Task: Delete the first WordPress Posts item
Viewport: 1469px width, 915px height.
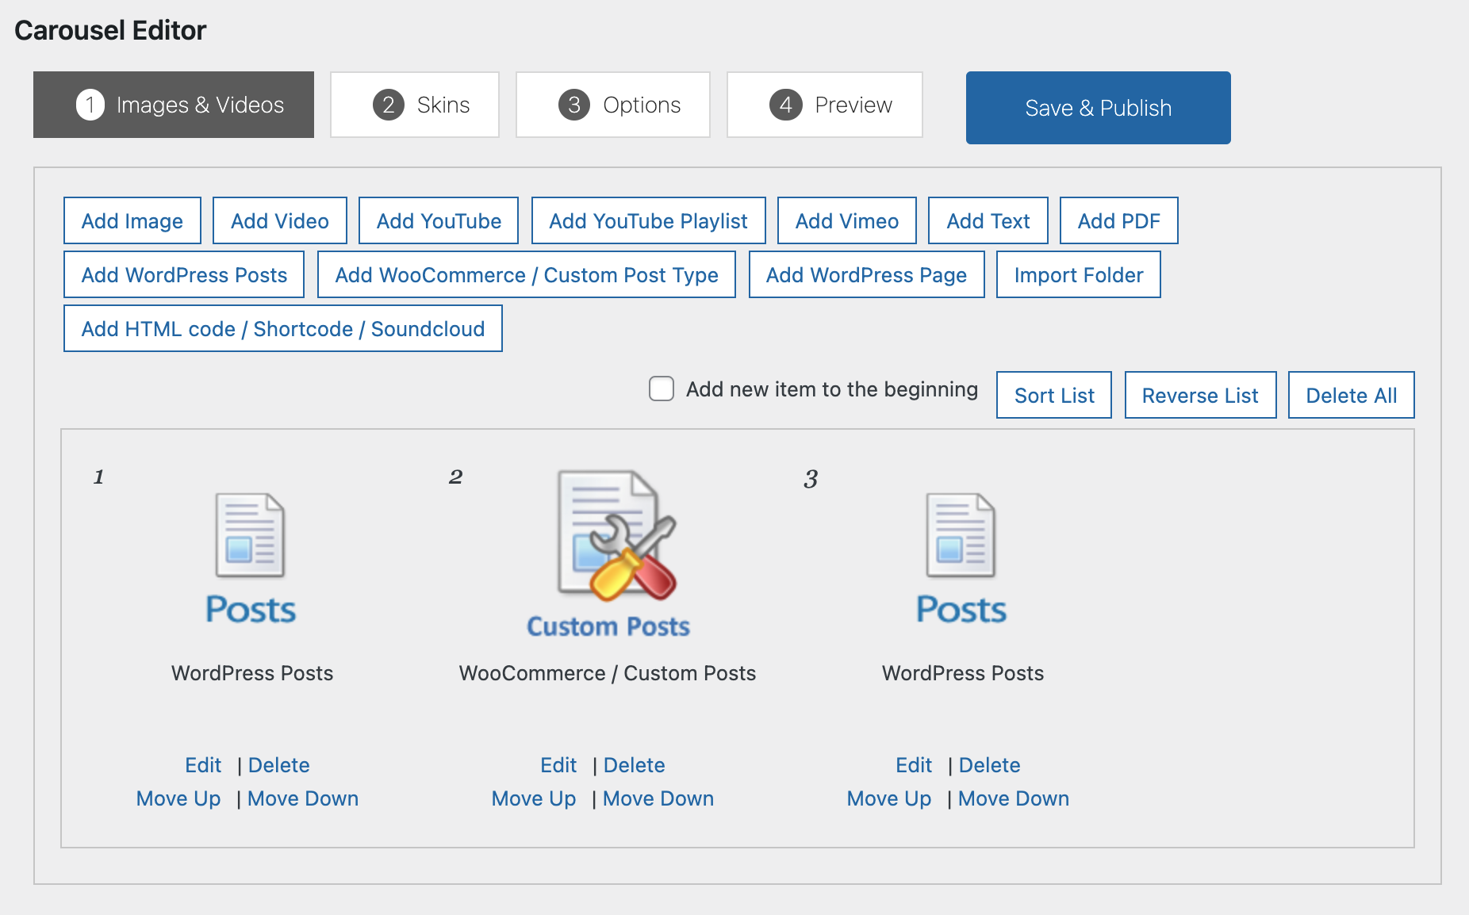Action: [x=278, y=765]
